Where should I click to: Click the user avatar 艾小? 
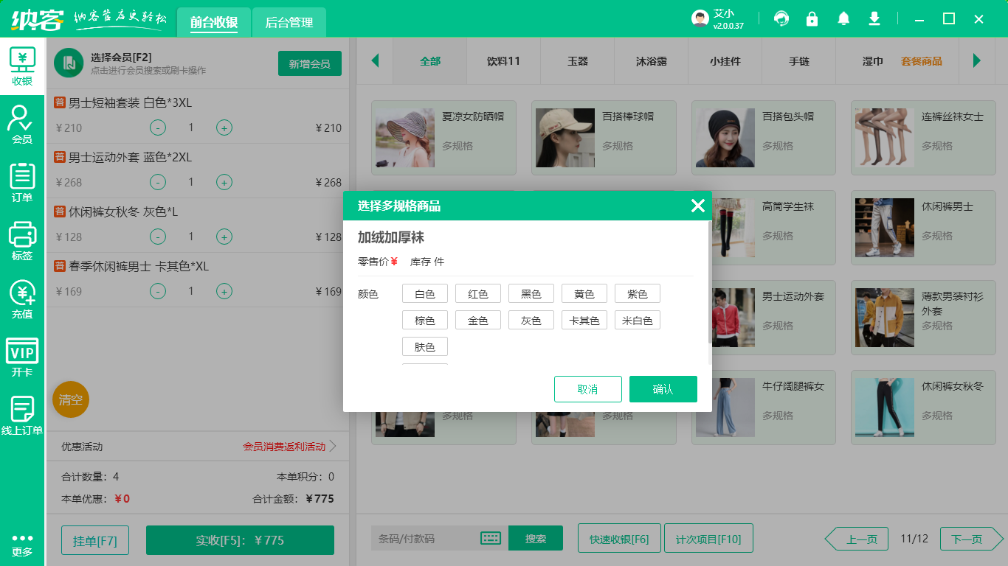tap(700, 18)
